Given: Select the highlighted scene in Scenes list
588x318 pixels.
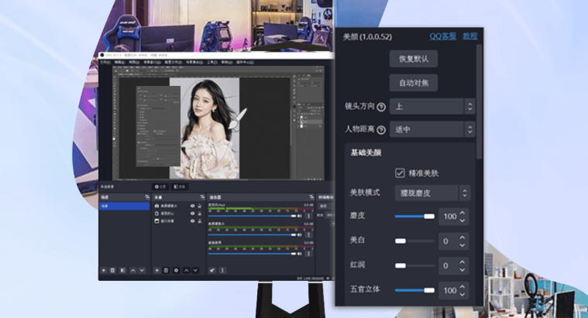Looking at the screenshot, I should tap(124, 206).
